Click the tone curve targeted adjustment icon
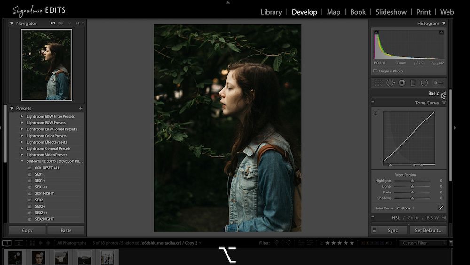The height and width of the screenshot is (265, 470). pos(376,113)
